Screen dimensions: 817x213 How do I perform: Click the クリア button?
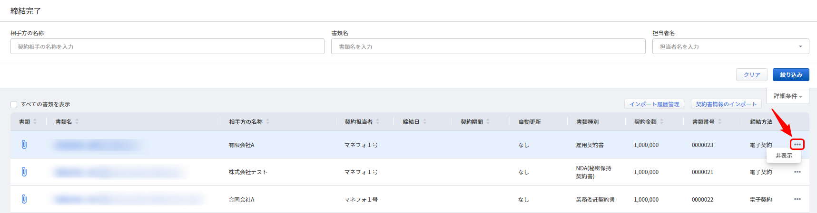tap(752, 75)
